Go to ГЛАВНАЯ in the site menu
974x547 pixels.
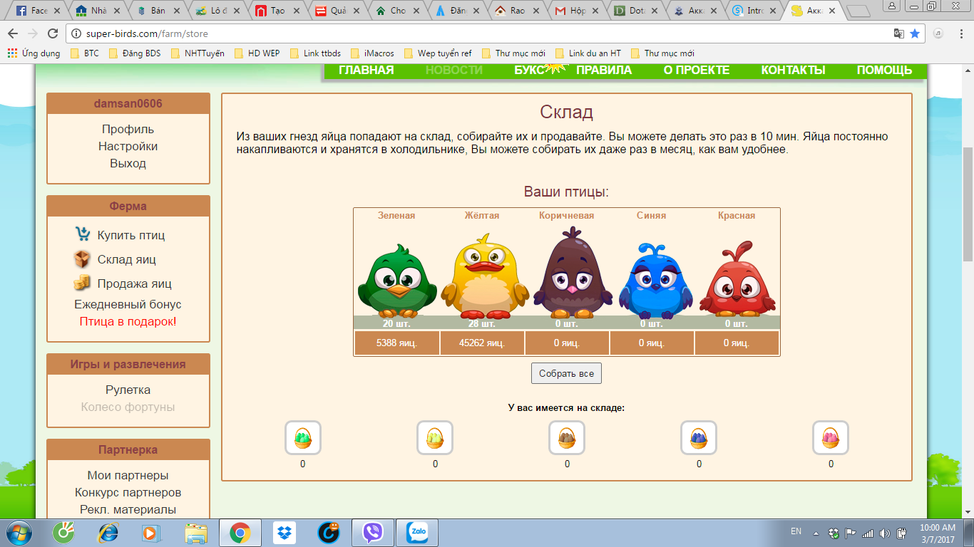[x=366, y=70]
